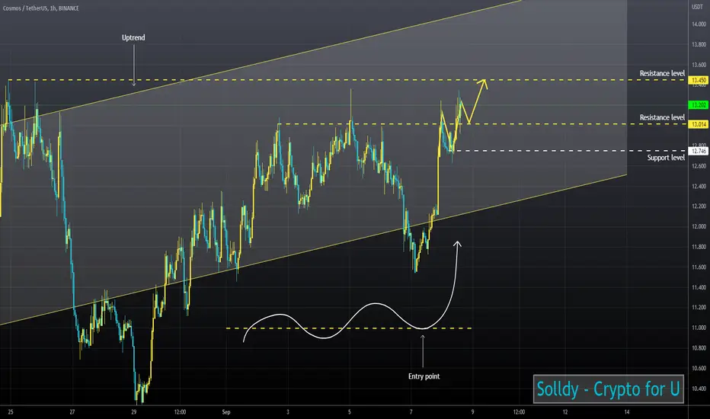Click the 12.600 price axis label

699,166
